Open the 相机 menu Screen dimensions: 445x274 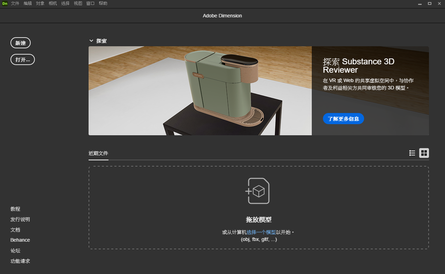[x=53, y=3]
